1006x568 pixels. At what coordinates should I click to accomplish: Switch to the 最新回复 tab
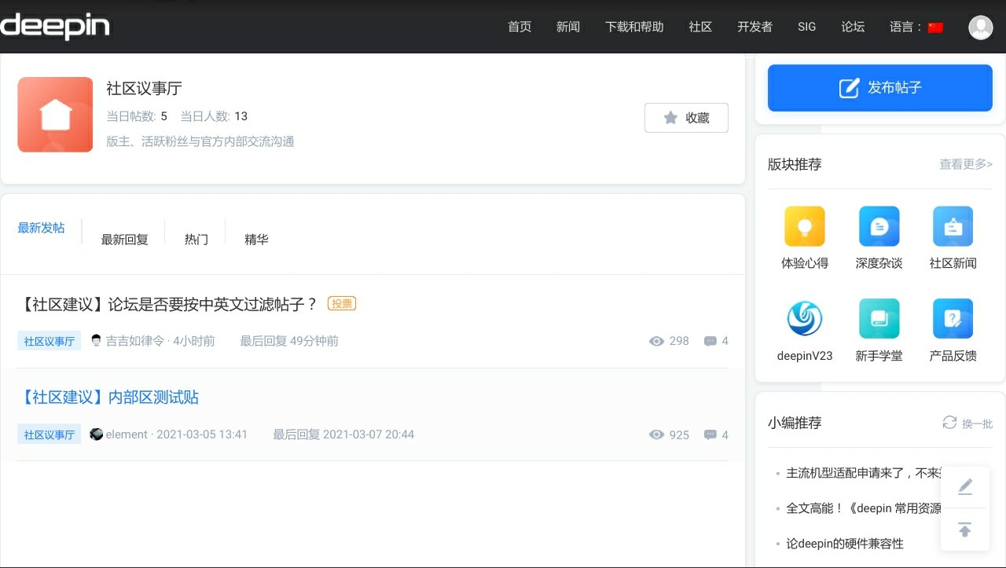coord(125,240)
